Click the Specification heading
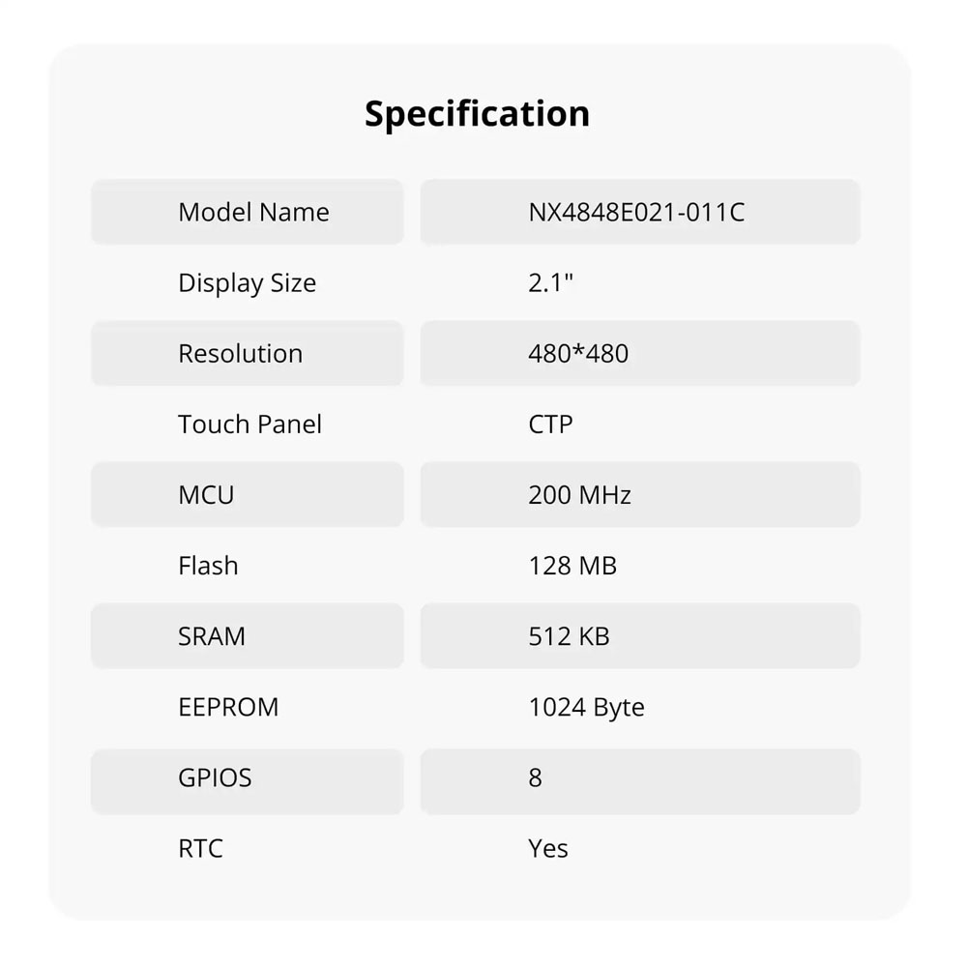Viewport: 967px width, 967px height. pyautogui.click(x=477, y=114)
